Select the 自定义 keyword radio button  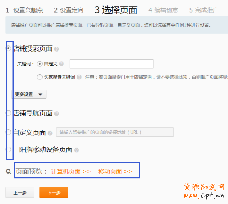click(x=40, y=64)
